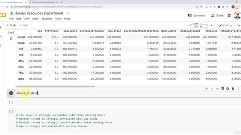View RAM and Disk usage indicator

point(201,25)
